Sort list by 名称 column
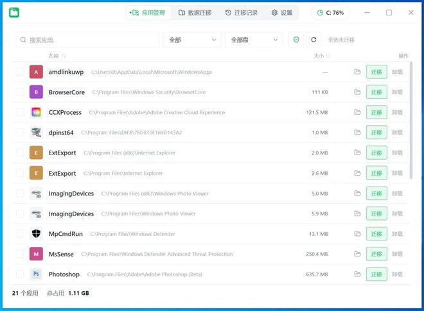 tap(57, 56)
